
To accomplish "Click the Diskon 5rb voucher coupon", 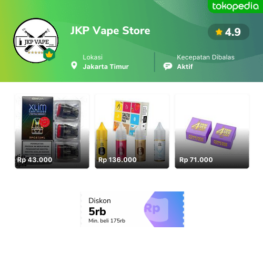I will (132, 209).
